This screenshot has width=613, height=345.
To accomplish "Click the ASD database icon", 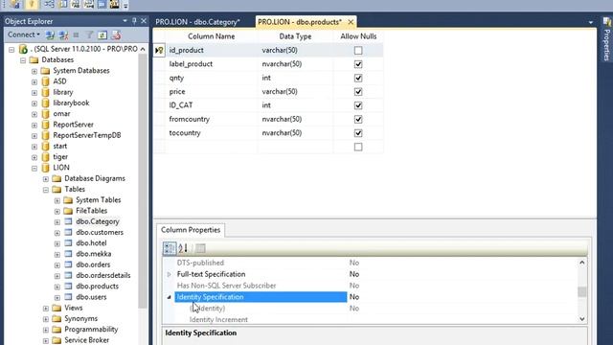I will tap(45, 81).
